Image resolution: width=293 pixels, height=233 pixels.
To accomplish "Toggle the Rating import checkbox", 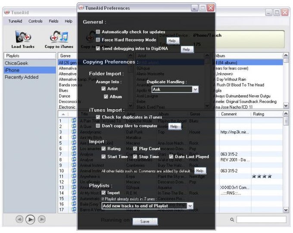I will (x=103, y=149).
